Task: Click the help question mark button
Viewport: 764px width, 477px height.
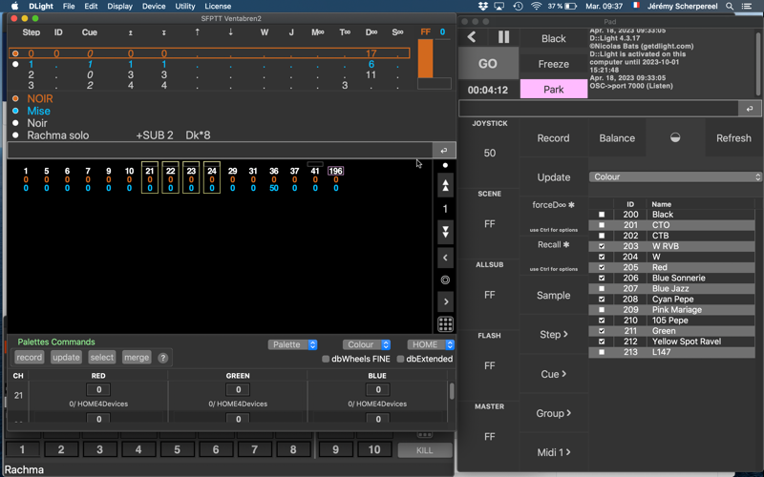Action: pos(162,358)
